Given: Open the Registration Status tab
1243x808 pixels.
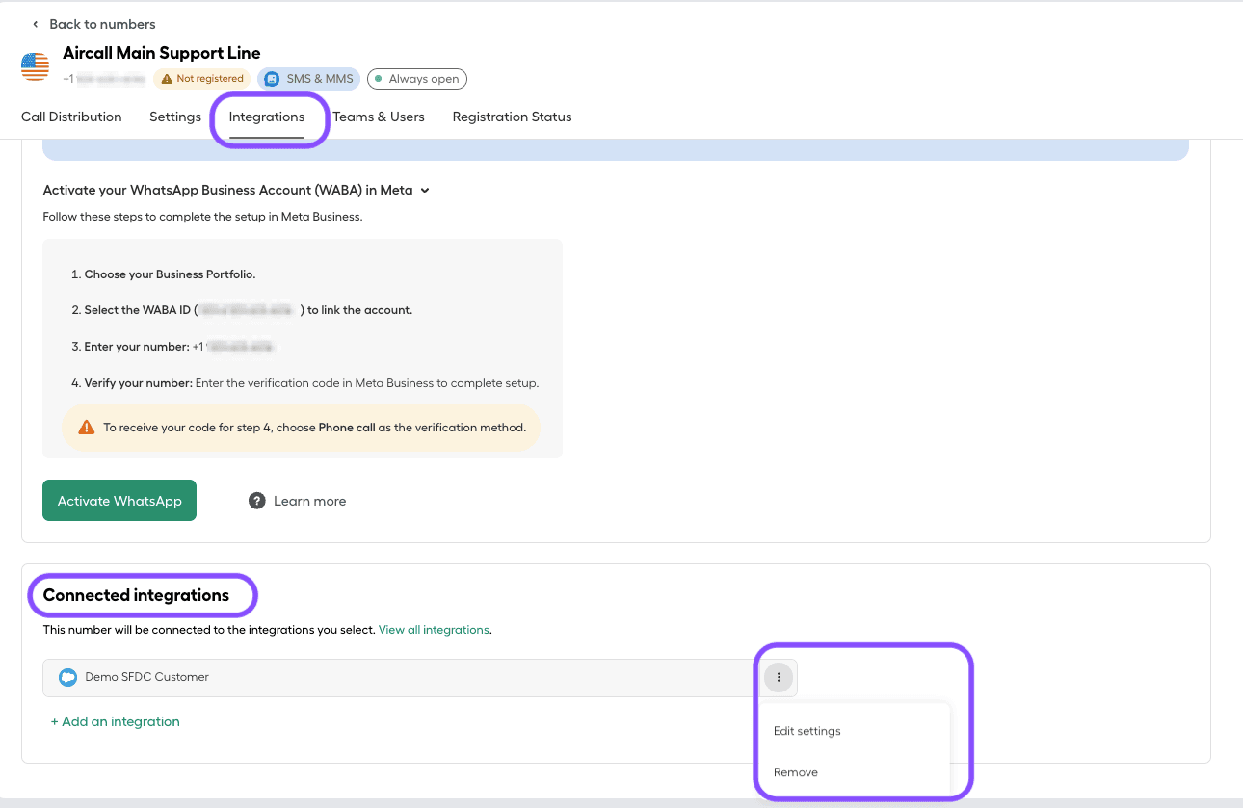Looking at the screenshot, I should point(512,117).
